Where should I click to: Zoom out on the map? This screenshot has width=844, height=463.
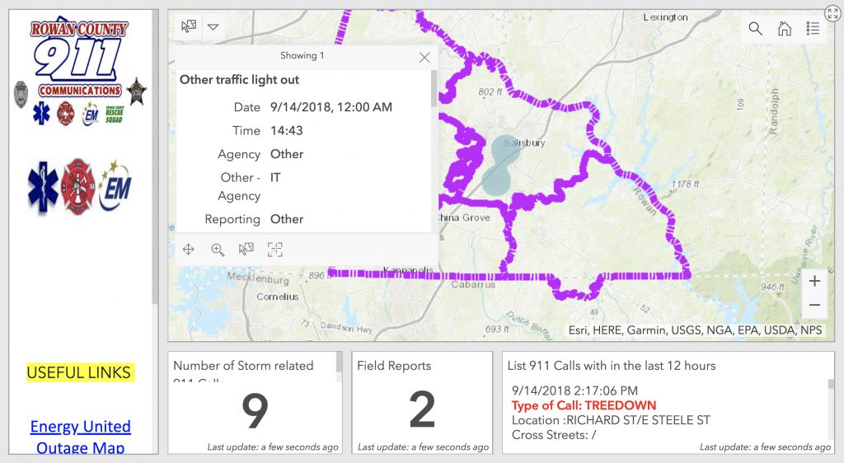point(814,305)
